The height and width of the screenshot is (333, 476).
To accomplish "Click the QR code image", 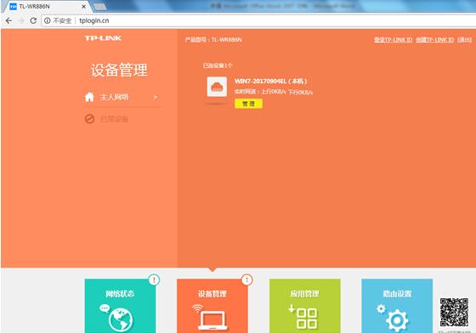I will [454, 312].
